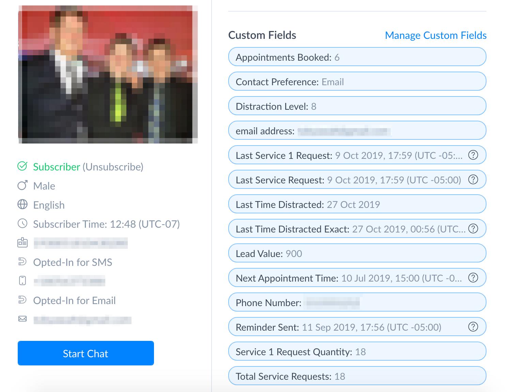Open the Last Time Distracted Exact field

pos(357,229)
